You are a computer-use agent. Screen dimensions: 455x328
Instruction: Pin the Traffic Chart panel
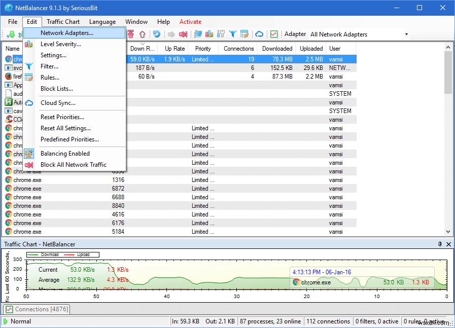440,244
